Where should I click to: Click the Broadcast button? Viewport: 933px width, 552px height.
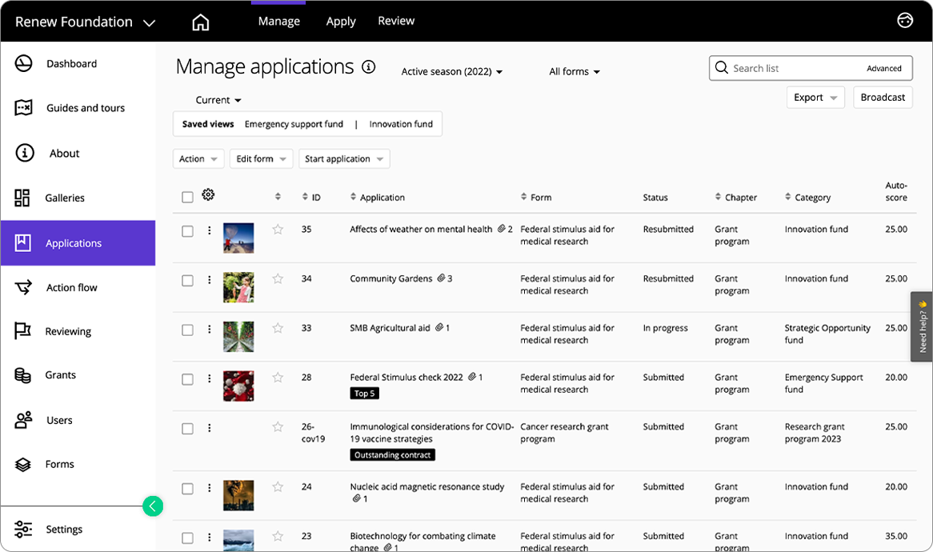click(x=883, y=97)
